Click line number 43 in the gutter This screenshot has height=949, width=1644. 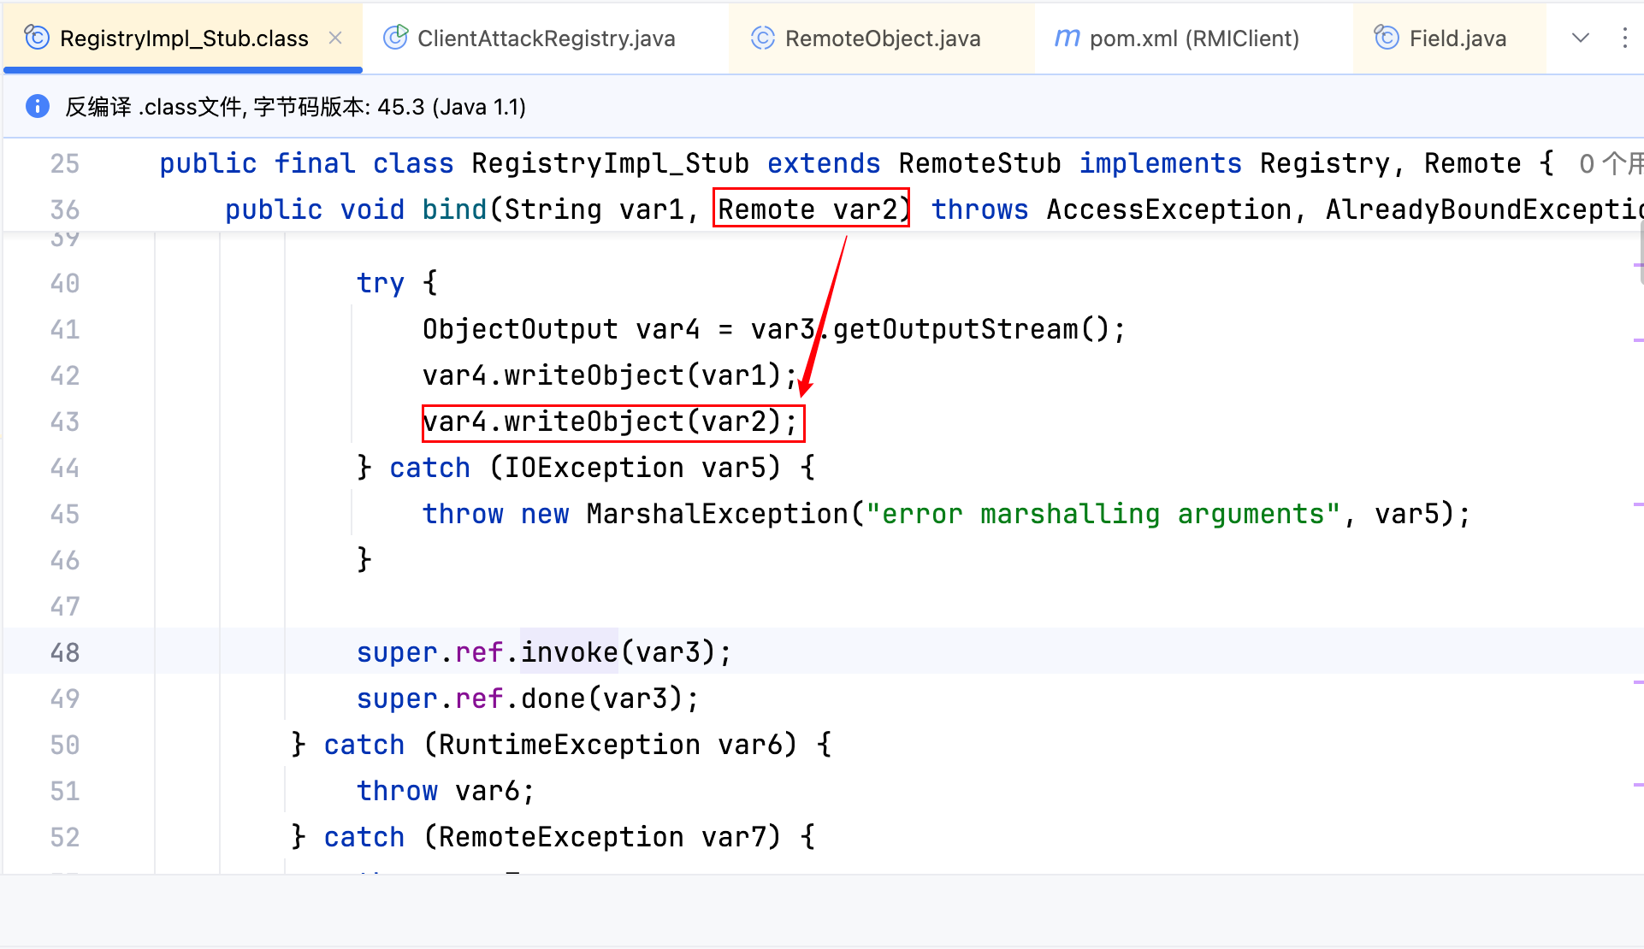[65, 421]
